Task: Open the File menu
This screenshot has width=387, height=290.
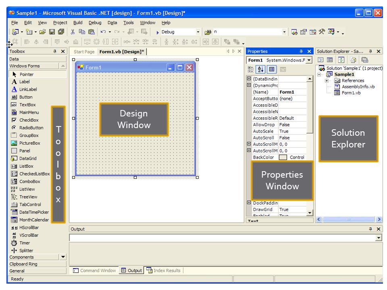Action: (15, 23)
